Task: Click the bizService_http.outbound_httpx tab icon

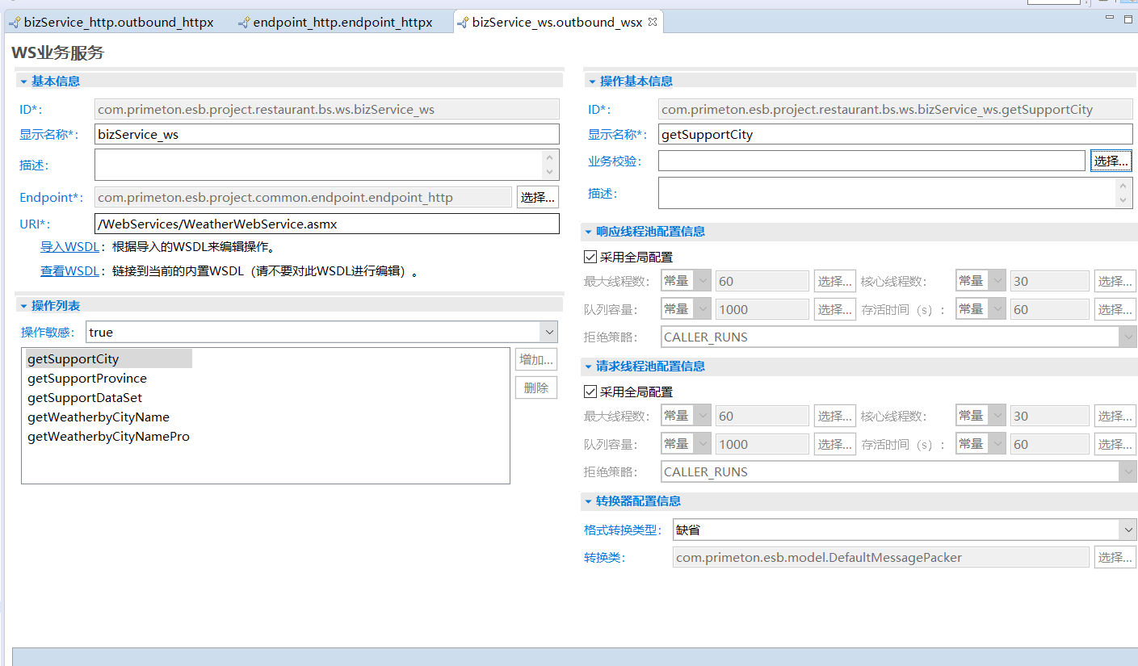Action: point(15,23)
